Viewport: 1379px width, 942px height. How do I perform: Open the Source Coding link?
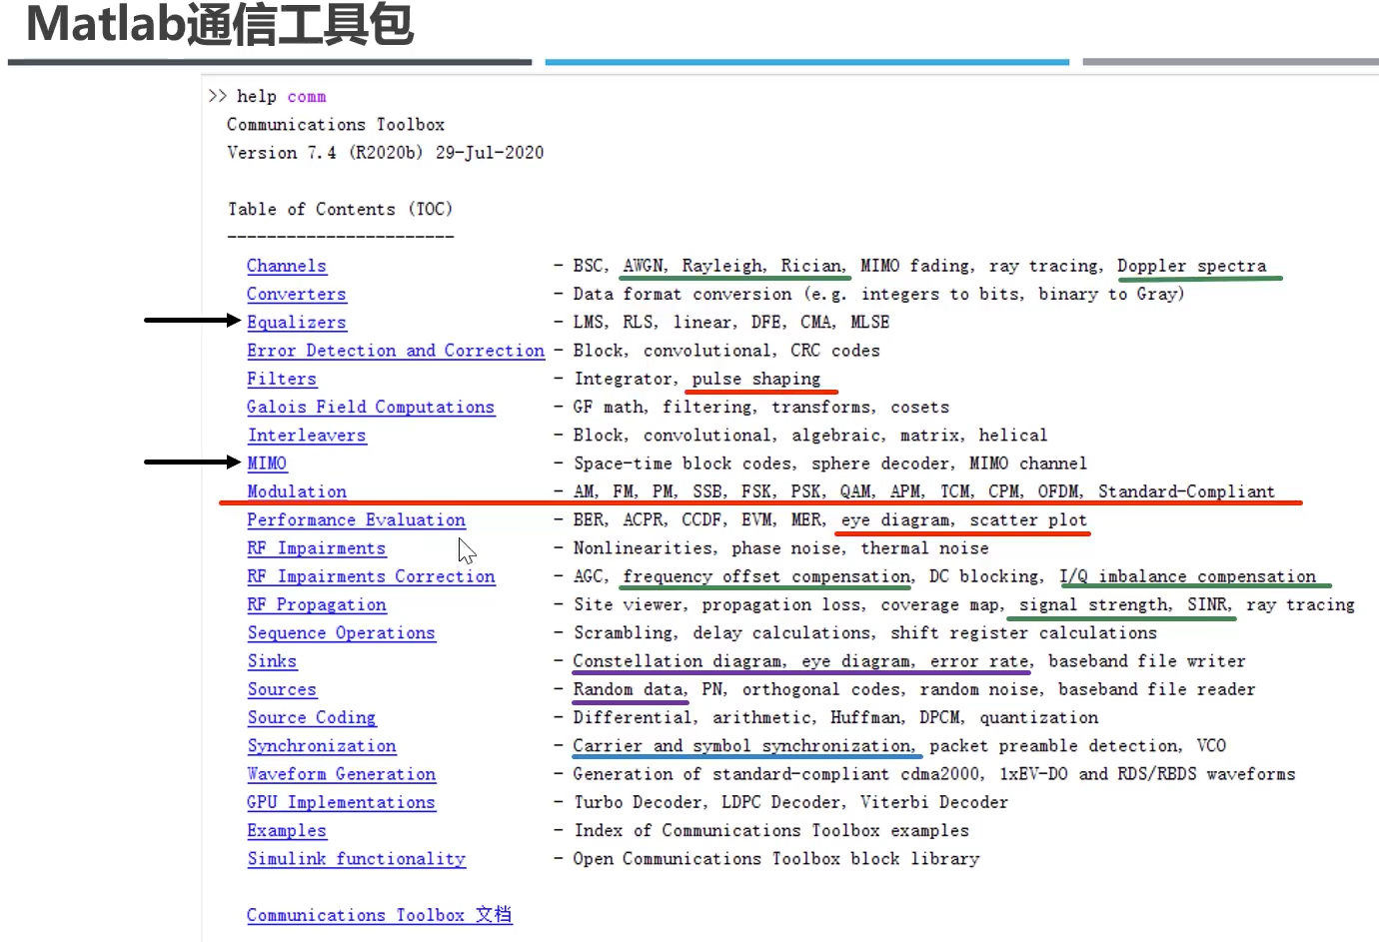312,717
